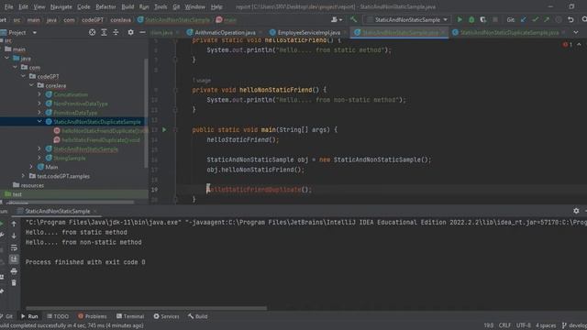Click the UTF-8 encoding in status bar
The width and height of the screenshot is (587, 330).
coord(524,325)
